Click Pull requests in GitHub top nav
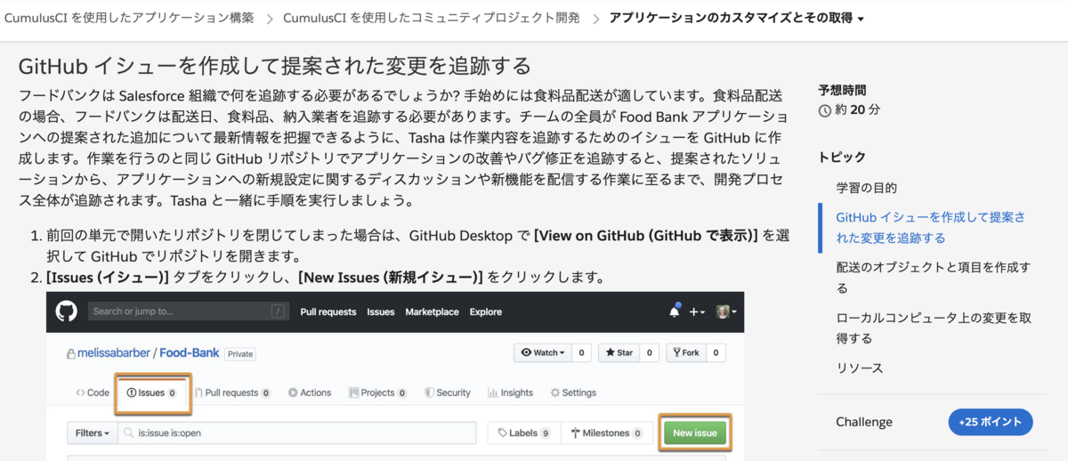 328,312
